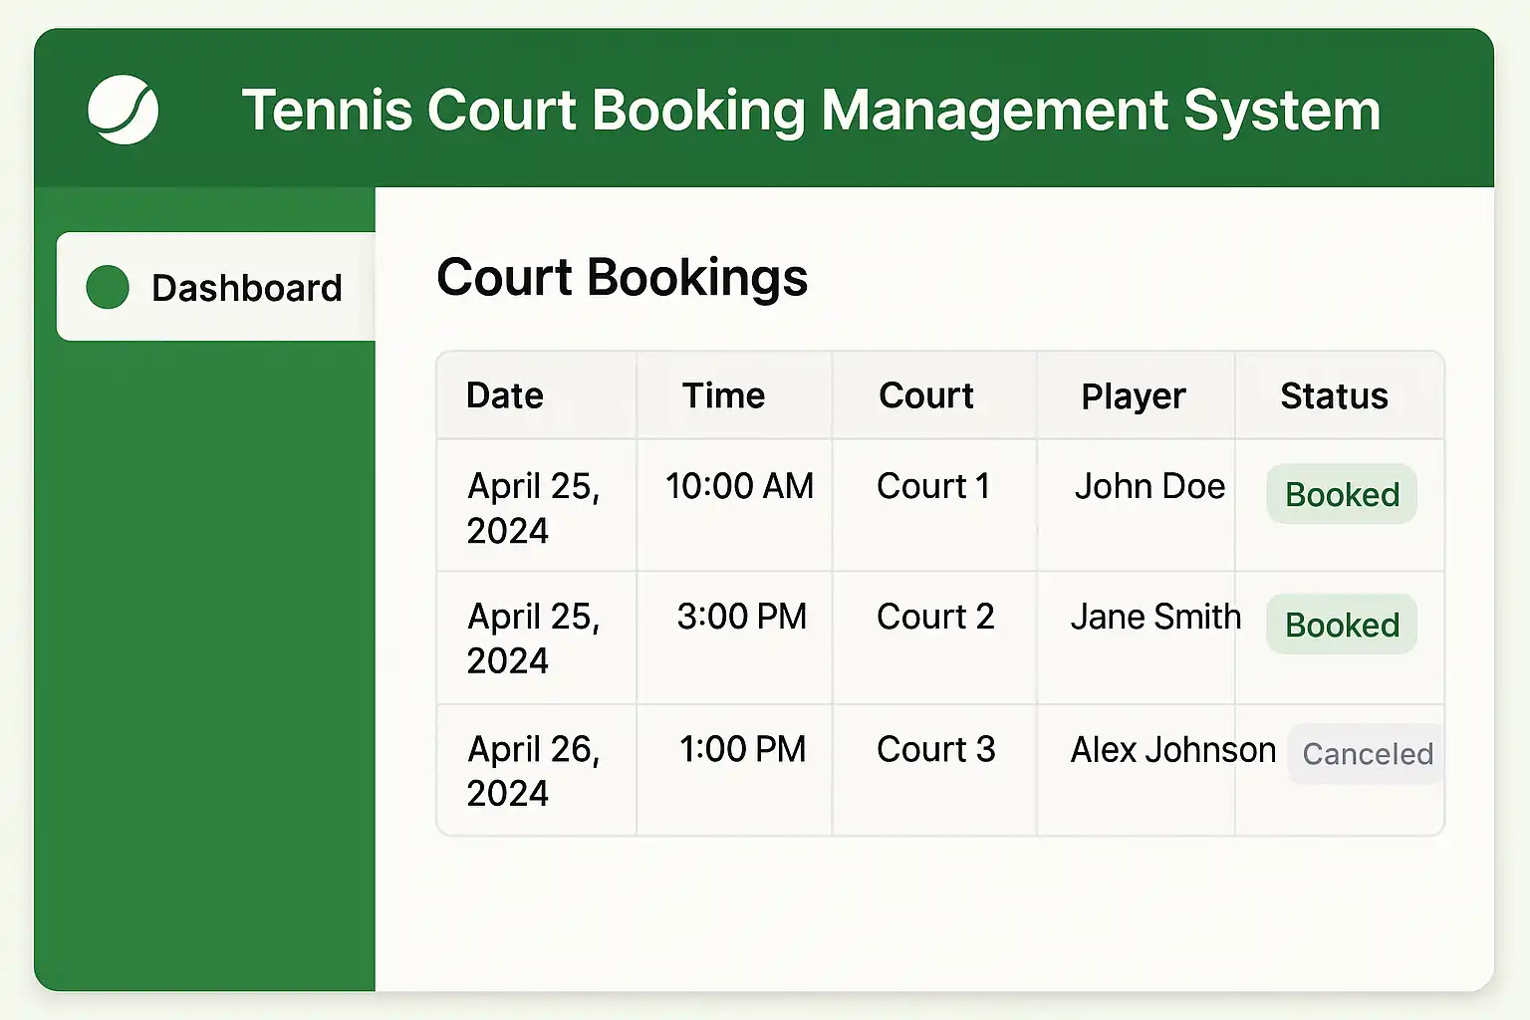Sort by the Status column header
The height and width of the screenshot is (1020, 1530).
tap(1334, 396)
